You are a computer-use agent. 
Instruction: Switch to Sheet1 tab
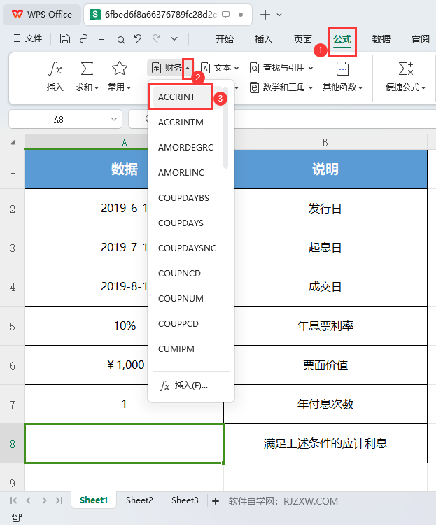click(x=94, y=500)
